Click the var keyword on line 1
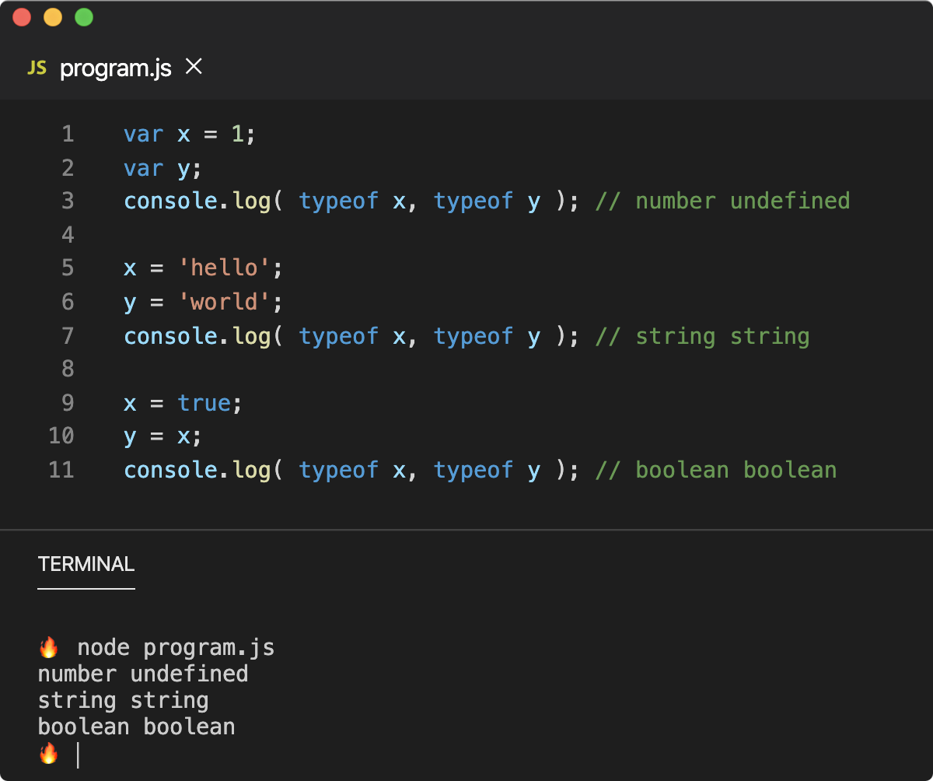The image size is (933, 781). pyautogui.click(x=143, y=134)
